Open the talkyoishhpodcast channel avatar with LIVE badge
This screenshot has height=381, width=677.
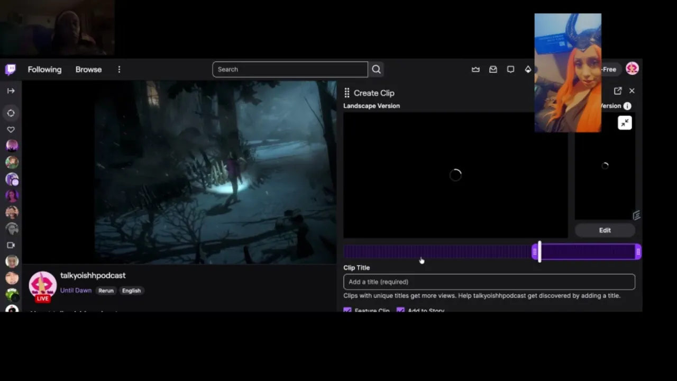42,286
